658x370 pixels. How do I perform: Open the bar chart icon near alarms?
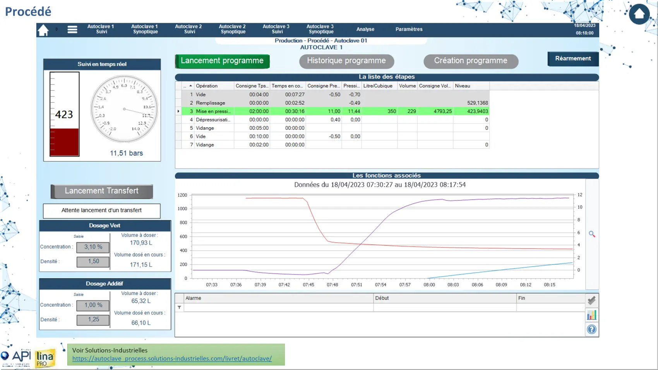click(x=591, y=315)
